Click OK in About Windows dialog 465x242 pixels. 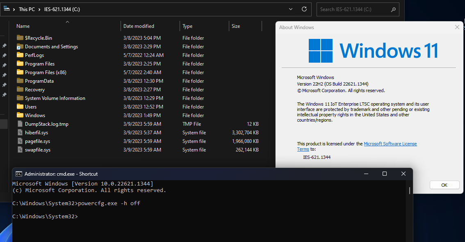click(444, 185)
